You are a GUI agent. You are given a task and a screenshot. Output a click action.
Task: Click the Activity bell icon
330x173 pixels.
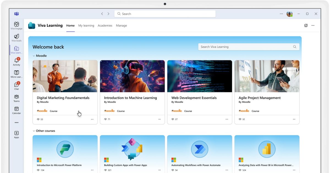pos(16,61)
